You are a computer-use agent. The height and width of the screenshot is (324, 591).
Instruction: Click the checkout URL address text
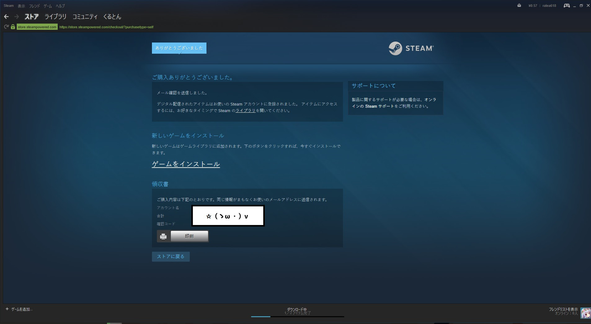tap(106, 27)
